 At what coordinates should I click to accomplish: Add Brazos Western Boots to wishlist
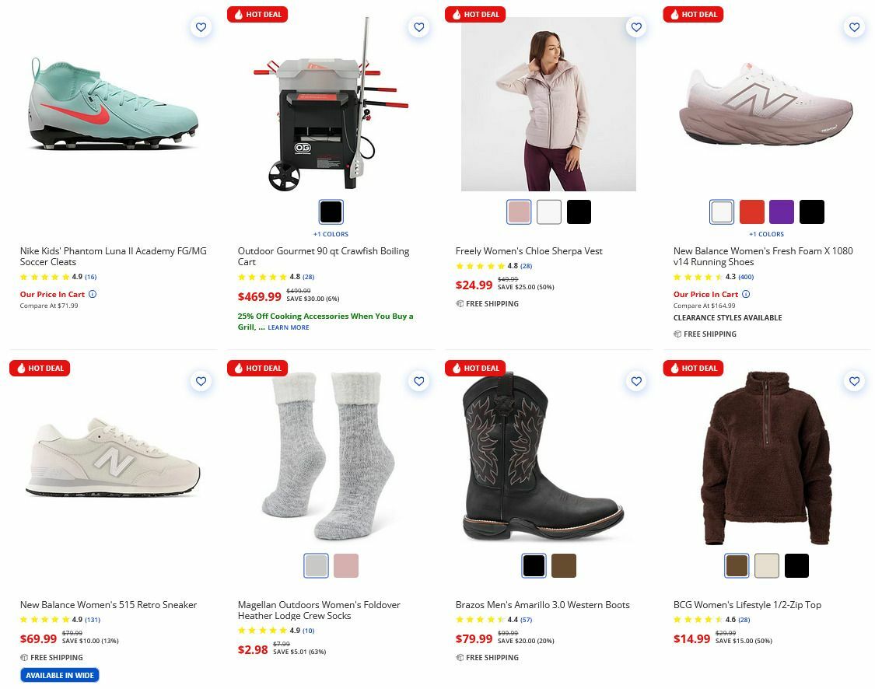pos(636,381)
